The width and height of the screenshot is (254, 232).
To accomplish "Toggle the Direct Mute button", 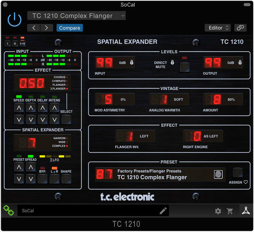I will (185, 68).
